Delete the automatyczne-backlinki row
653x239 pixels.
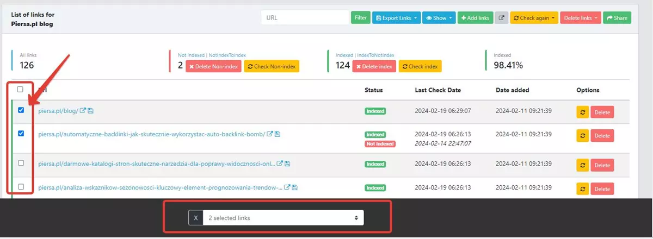(x=602, y=136)
